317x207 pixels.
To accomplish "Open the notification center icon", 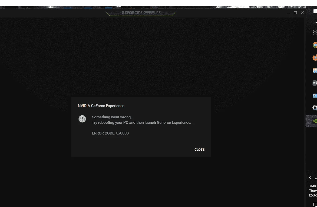I will tap(315, 204).
